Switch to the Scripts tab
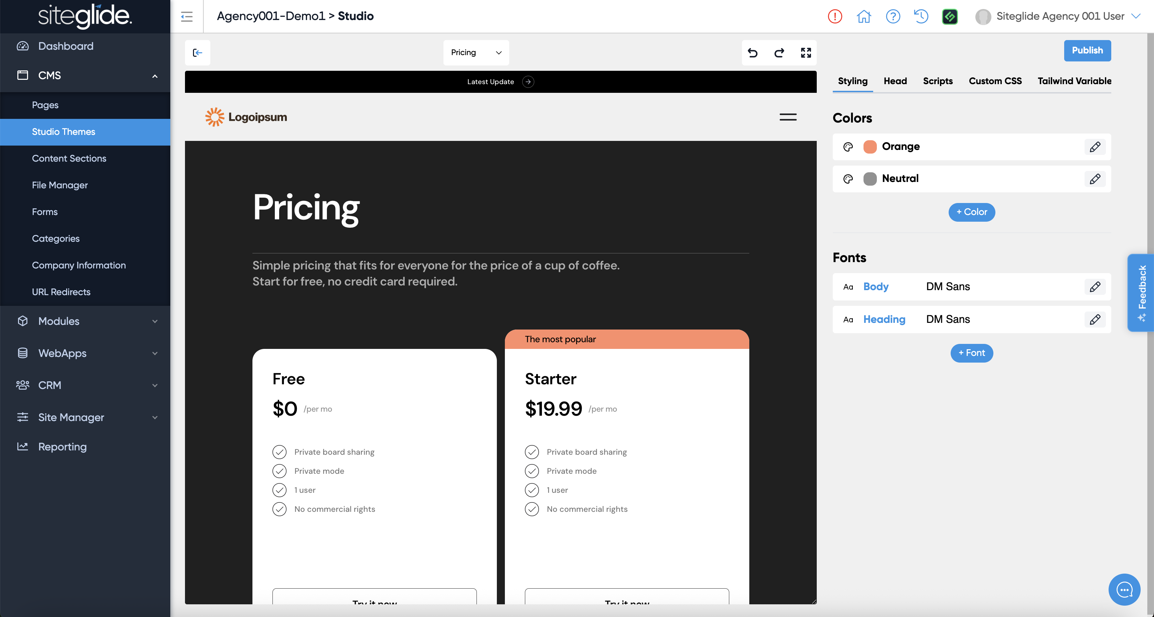1154x617 pixels. click(x=937, y=81)
